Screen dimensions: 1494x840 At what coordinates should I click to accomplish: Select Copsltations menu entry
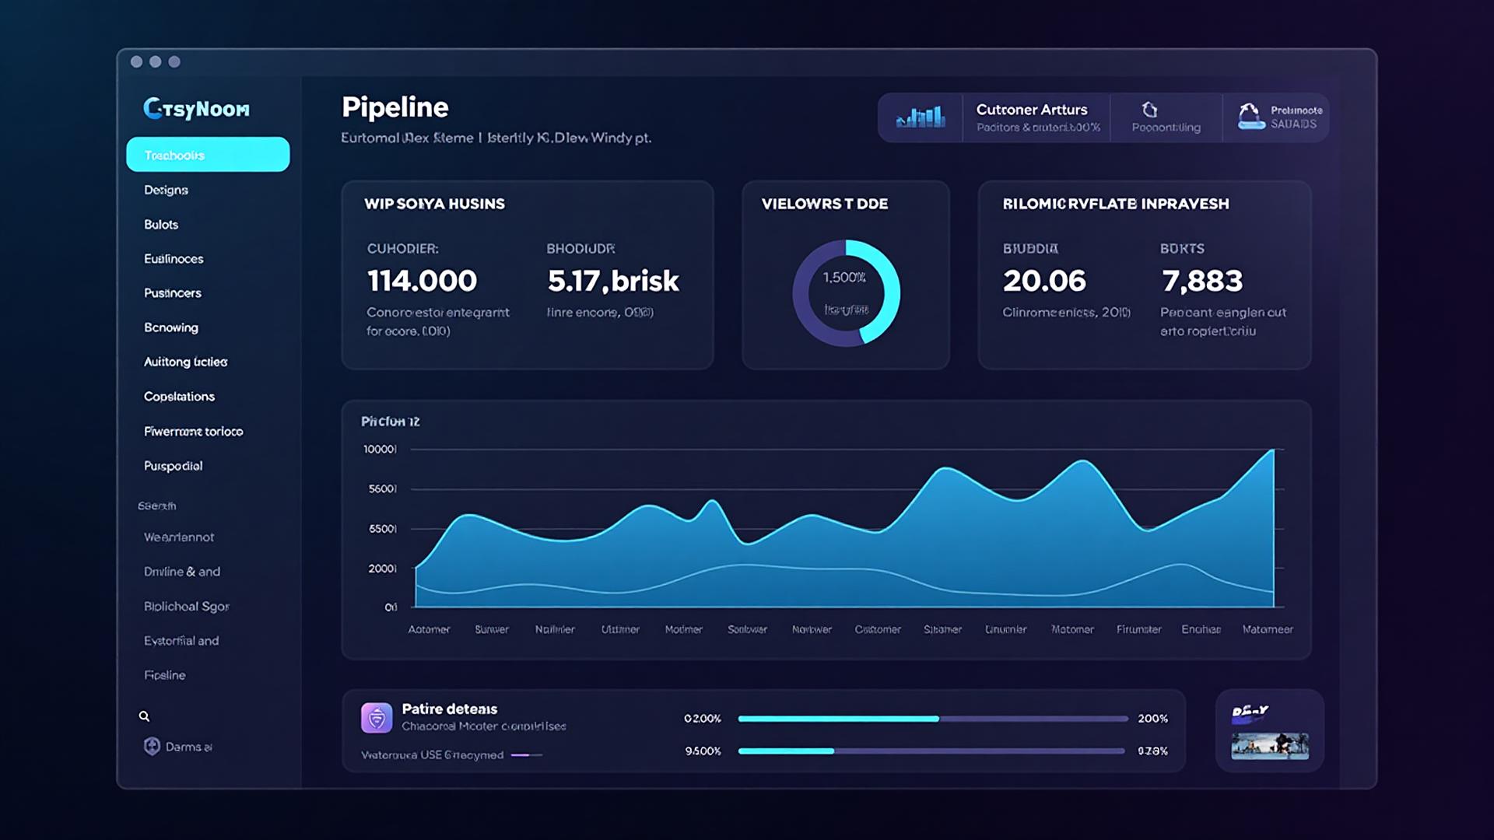(x=179, y=397)
